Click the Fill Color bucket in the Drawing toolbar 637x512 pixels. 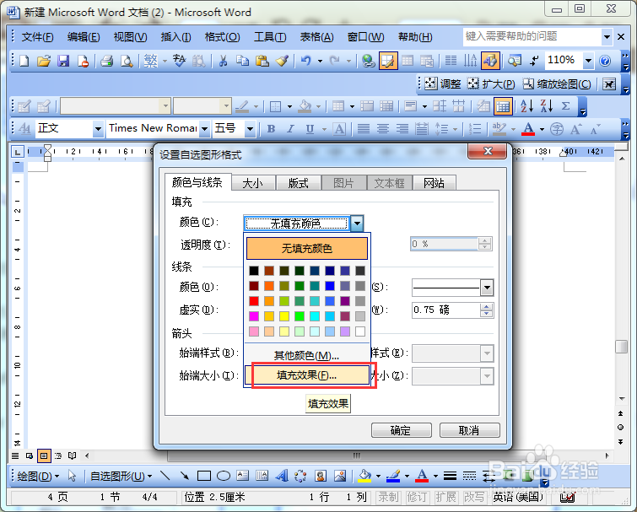click(364, 476)
